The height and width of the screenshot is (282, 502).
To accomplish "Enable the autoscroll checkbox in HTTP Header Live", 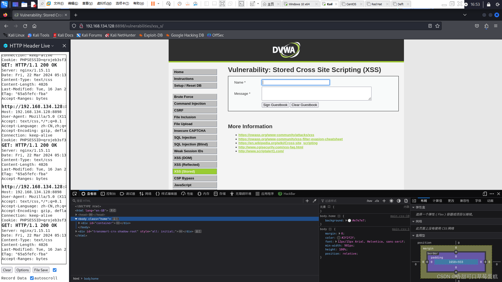I will click(x=32, y=278).
